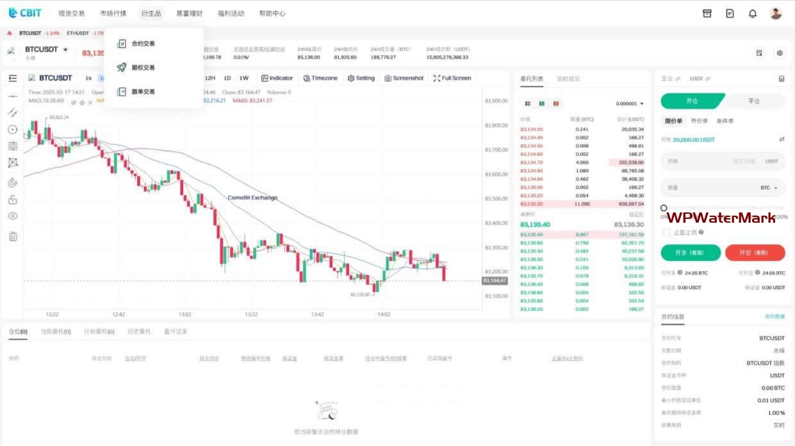Viewport: 795px width, 446px height.
Task: Open the calculator icon in order panel
Action: (x=781, y=79)
